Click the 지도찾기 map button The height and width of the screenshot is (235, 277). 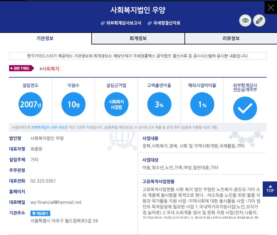point(40,213)
